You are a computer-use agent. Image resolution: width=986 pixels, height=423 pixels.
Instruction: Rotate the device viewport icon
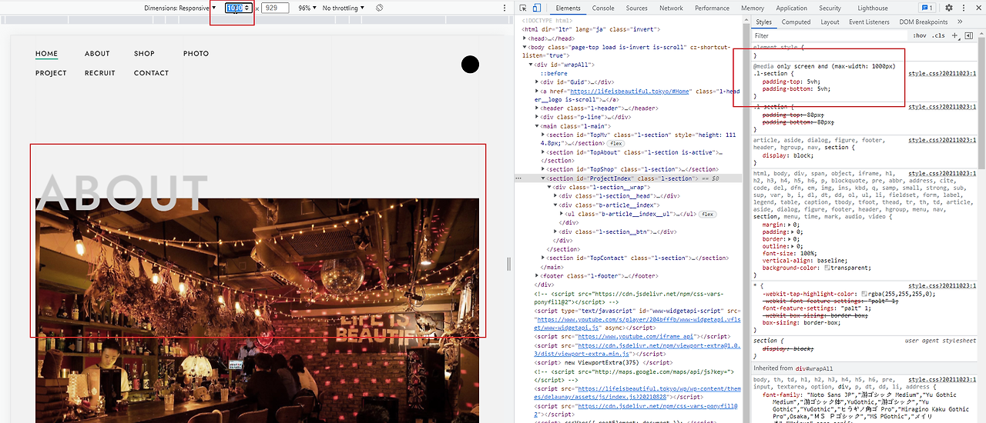[x=380, y=8]
